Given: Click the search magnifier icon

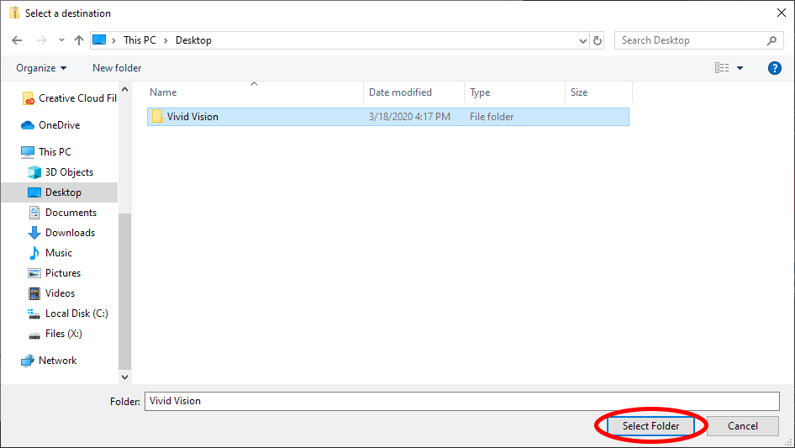Looking at the screenshot, I should point(771,40).
